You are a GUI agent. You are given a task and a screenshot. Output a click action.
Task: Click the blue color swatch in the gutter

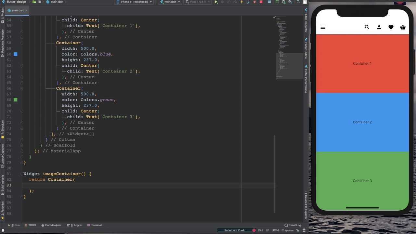[15, 54]
